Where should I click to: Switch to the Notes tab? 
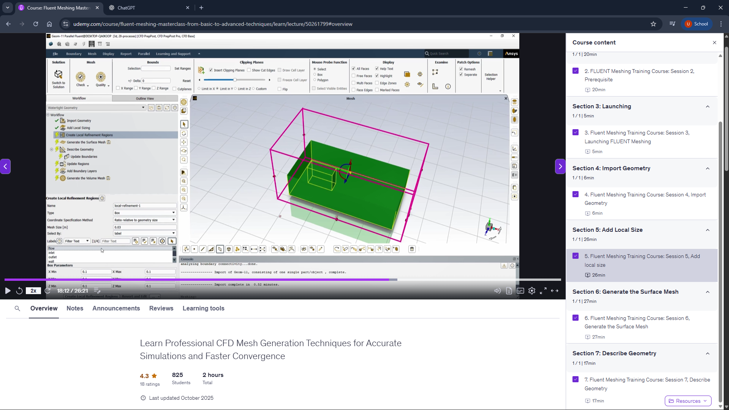(74, 308)
